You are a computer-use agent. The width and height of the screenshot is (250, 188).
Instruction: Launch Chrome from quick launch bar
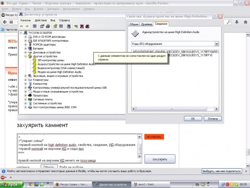point(31,184)
